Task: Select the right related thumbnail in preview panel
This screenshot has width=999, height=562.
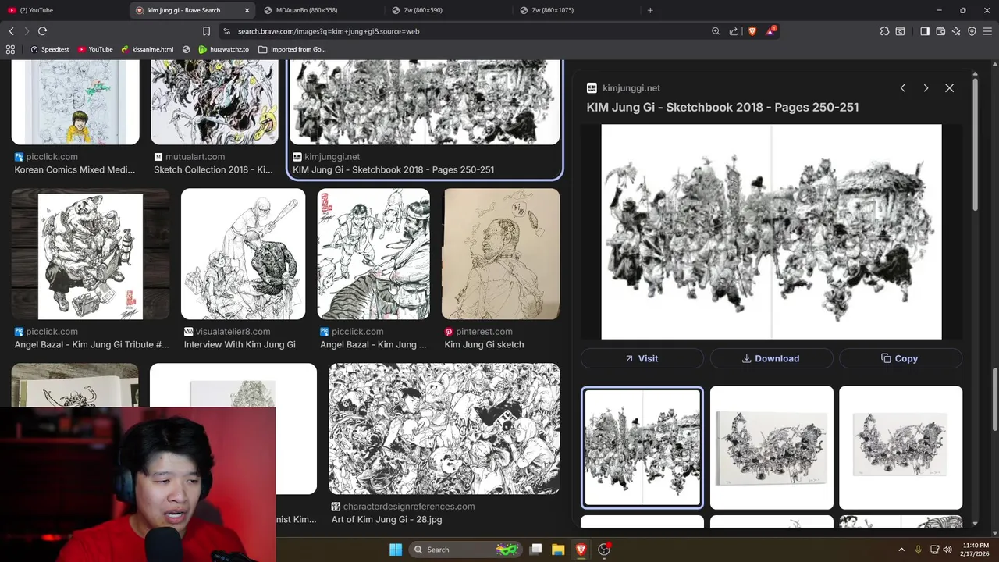Action: point(901,447)
